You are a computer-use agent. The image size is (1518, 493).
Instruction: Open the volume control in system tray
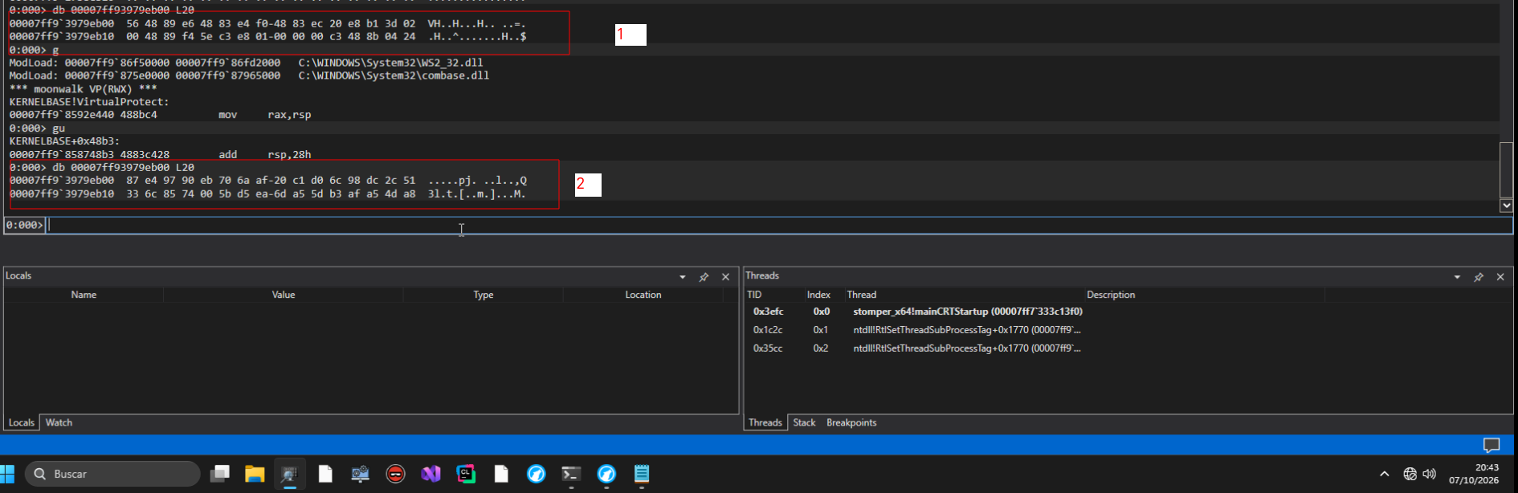[1430, 474]
